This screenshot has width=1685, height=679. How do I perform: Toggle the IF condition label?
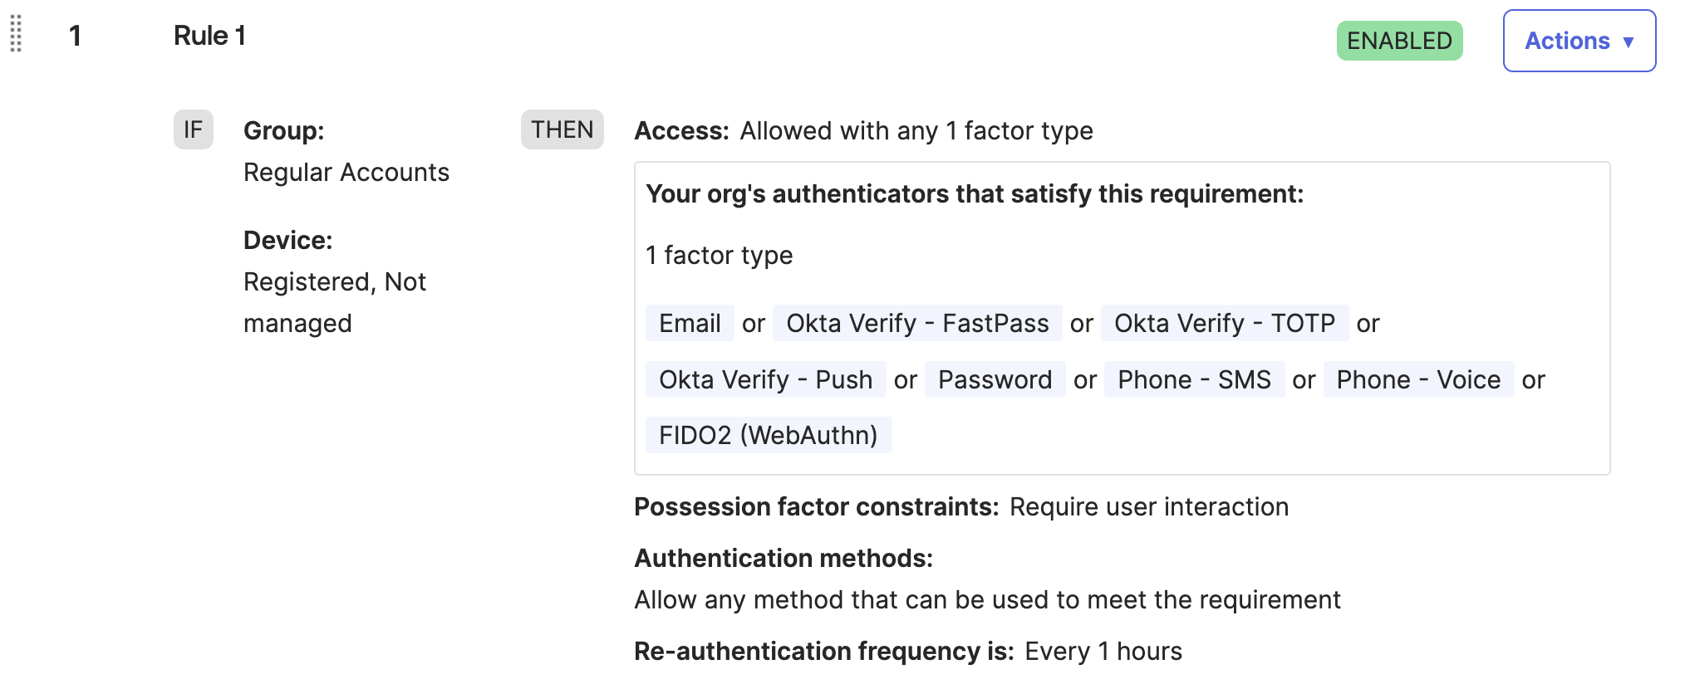[x=193, y=129]
